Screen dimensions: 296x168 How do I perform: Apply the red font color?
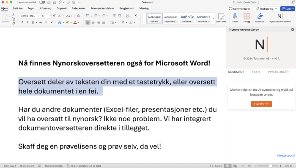[75, 22]
